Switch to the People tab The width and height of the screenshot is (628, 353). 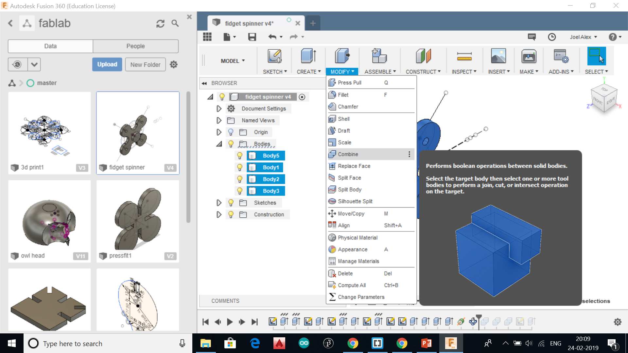click(135, 46)
